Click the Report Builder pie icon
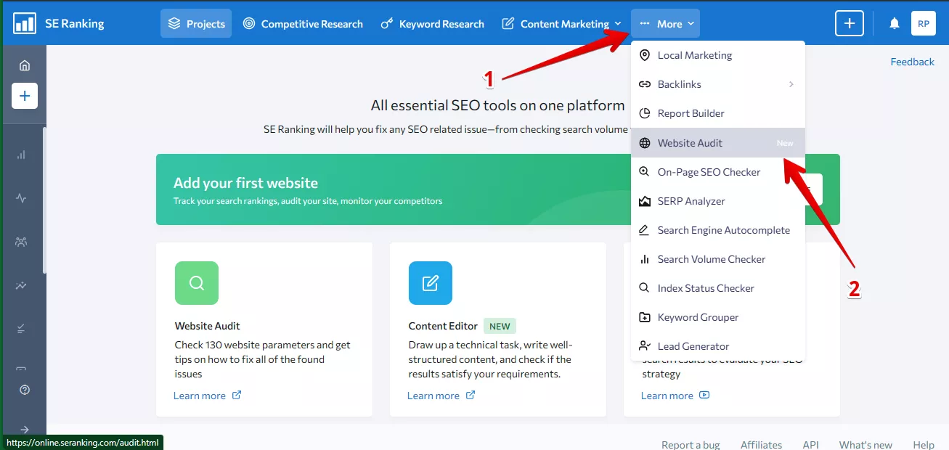949x450 pixels. click(644, 113)
